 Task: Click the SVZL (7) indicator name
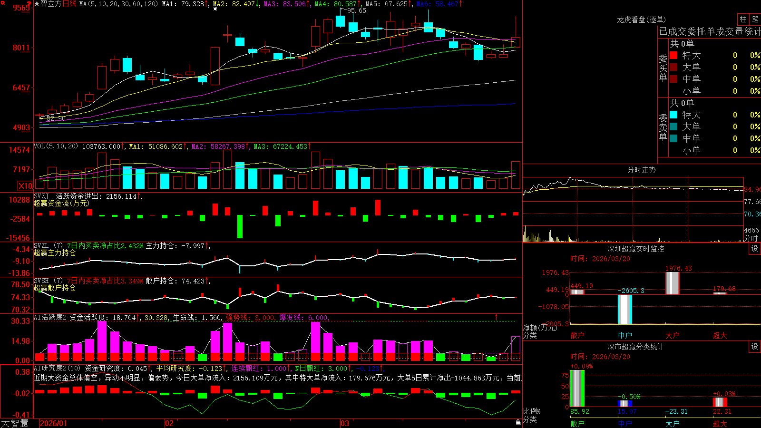(48, 246)
